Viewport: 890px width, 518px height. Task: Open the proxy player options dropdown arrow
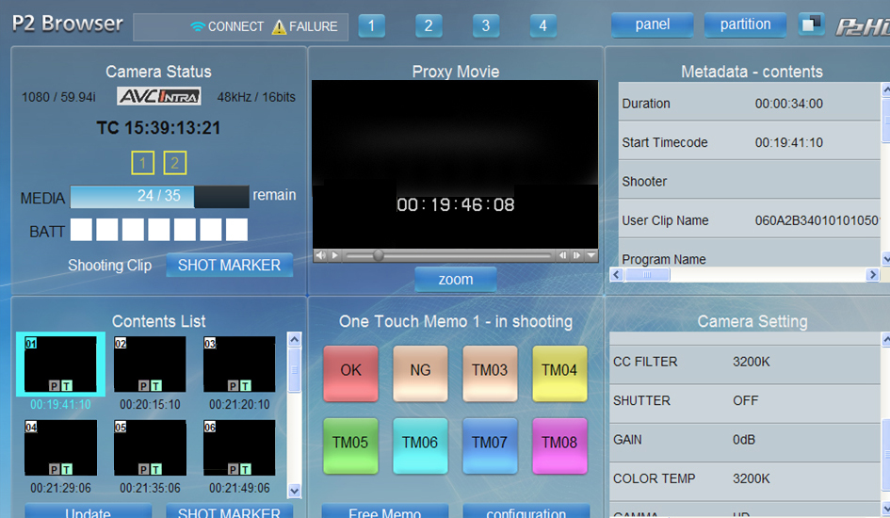point(591,255)
